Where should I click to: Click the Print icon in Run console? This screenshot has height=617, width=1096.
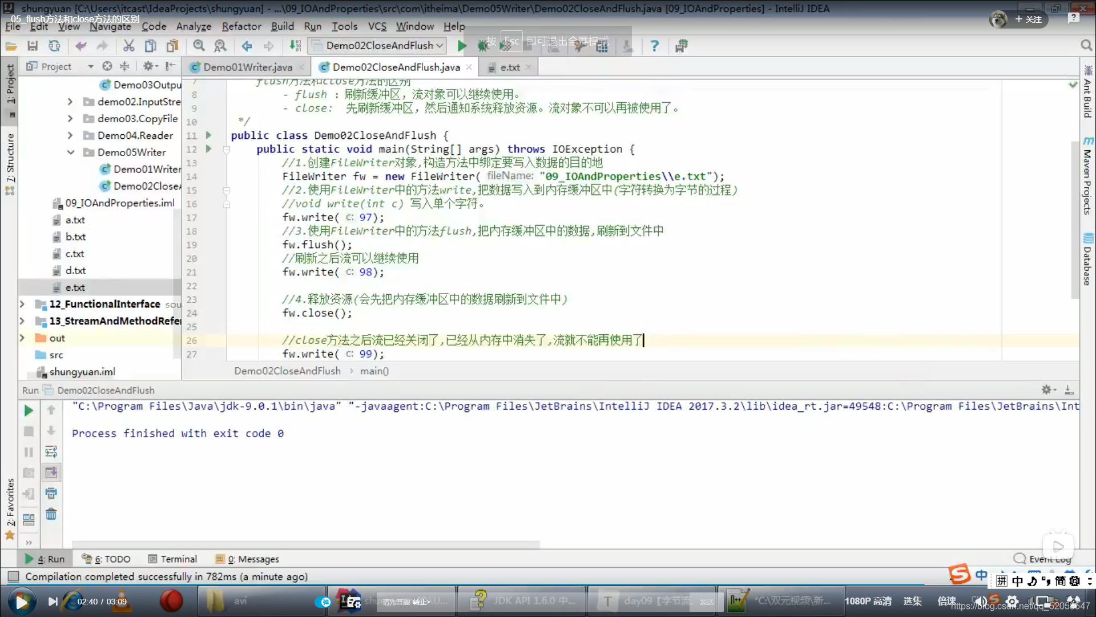click(51, 493)
